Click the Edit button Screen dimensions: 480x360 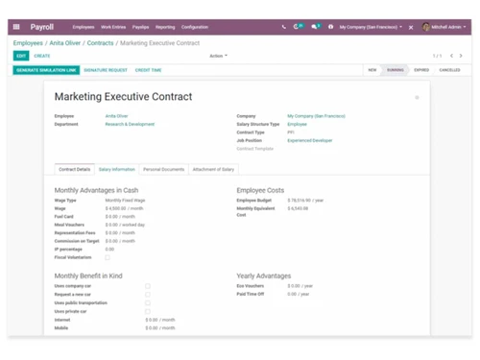pos(21,56)
